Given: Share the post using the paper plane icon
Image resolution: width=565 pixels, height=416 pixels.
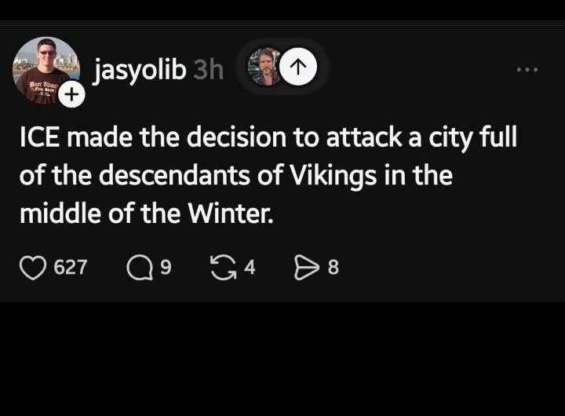Looking at the screenshot, I should (x=304, y=268).
